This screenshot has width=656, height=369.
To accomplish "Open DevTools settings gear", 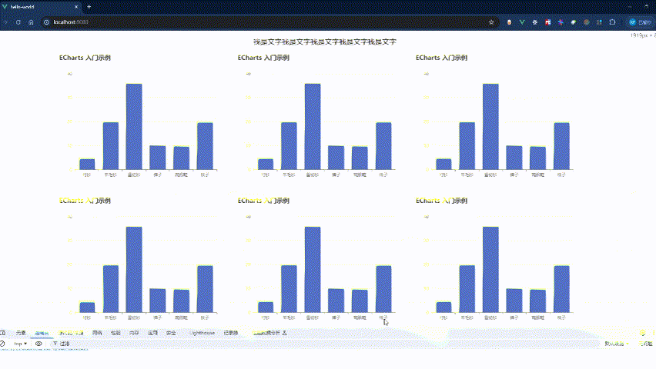I will 643,333.
